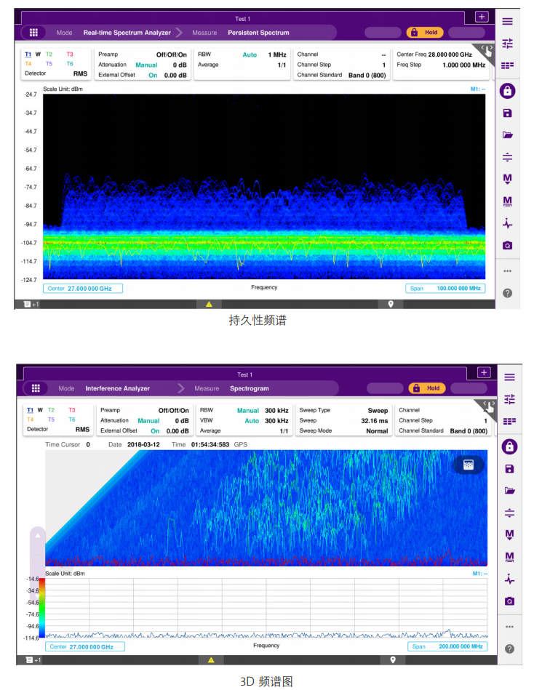Add new test tab with plus, Persistent Spectrum screen

pos(482,17)
